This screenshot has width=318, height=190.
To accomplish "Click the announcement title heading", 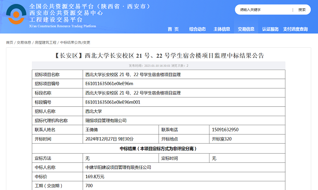I will pos(159,55).
